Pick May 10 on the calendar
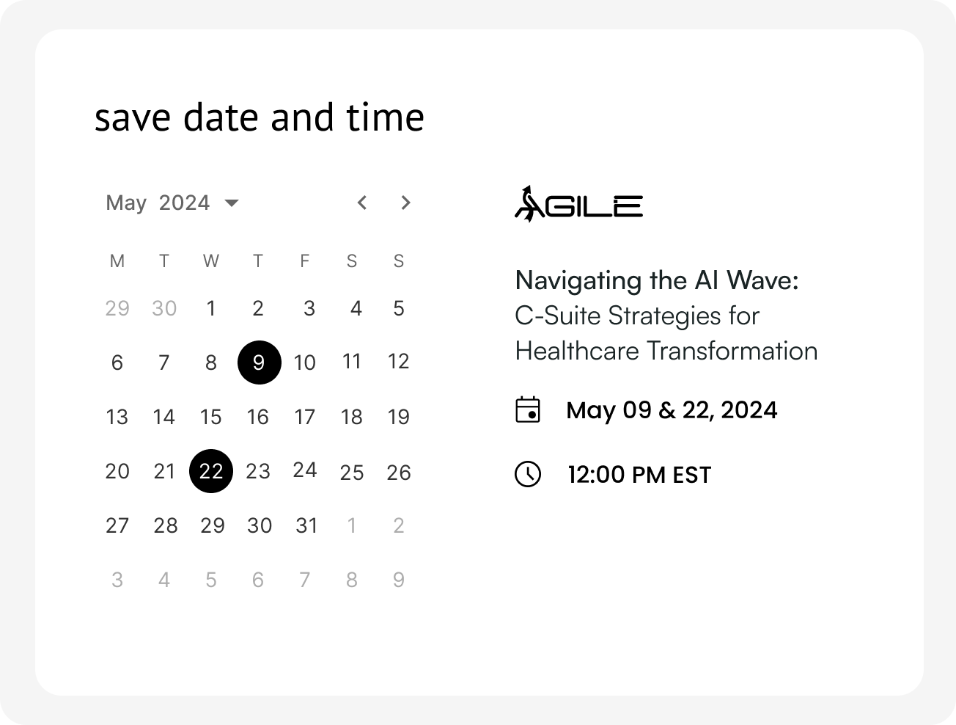956x725 pixels. click(x=305, y=362)
